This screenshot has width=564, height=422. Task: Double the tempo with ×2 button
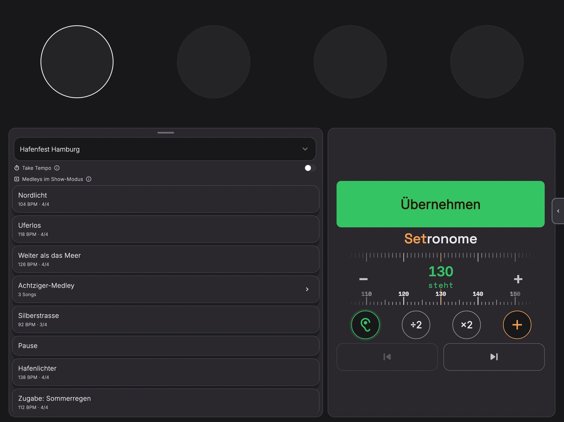[467, 325]
